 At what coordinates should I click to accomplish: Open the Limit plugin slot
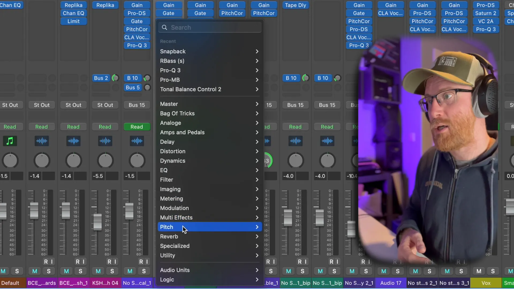click(x=73, y=21)
